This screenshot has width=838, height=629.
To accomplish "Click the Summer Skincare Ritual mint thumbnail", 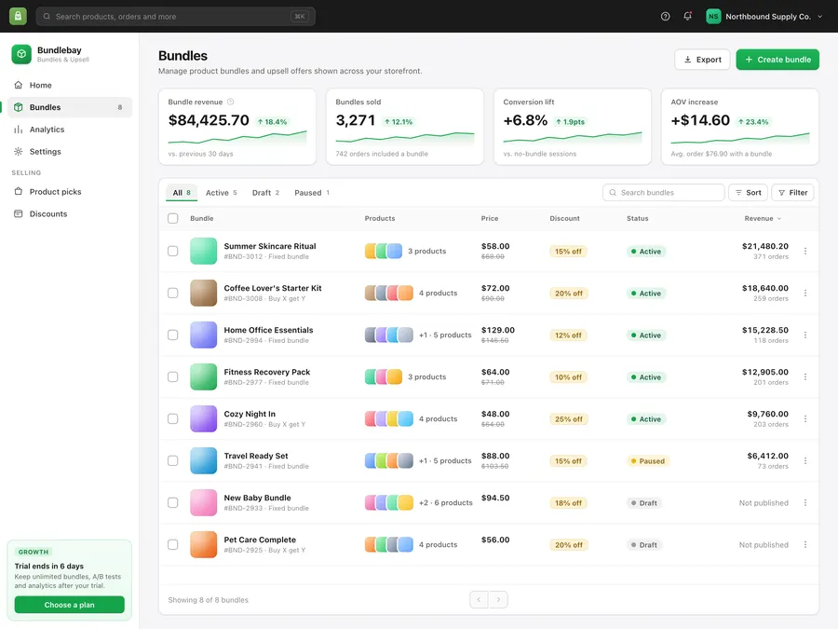I will [x=204, y=251].
